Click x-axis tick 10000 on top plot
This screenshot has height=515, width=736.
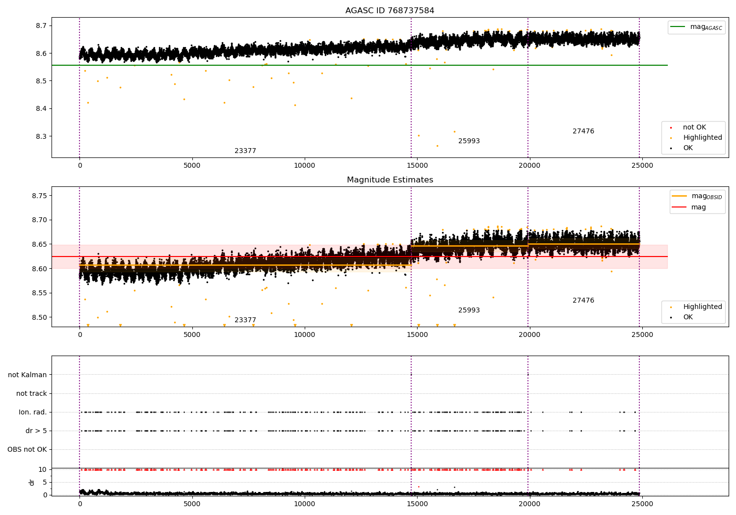(304, 166)
